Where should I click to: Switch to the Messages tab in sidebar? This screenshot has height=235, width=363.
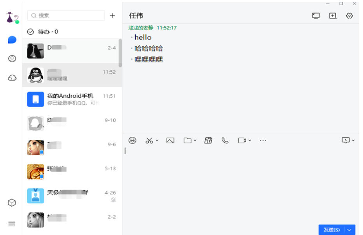click(12, 40)
